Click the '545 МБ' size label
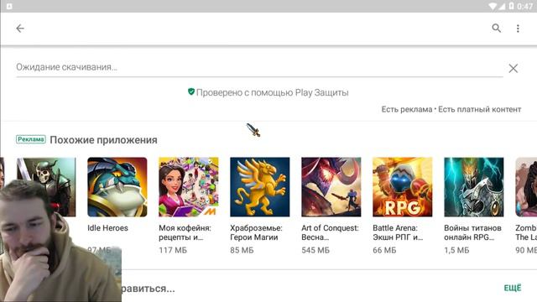The image size is (537, 302). click(x=315, y=250)
